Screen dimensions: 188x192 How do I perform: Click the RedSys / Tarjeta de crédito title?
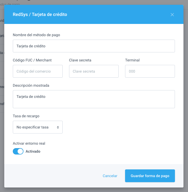click(x=40, y=14)
